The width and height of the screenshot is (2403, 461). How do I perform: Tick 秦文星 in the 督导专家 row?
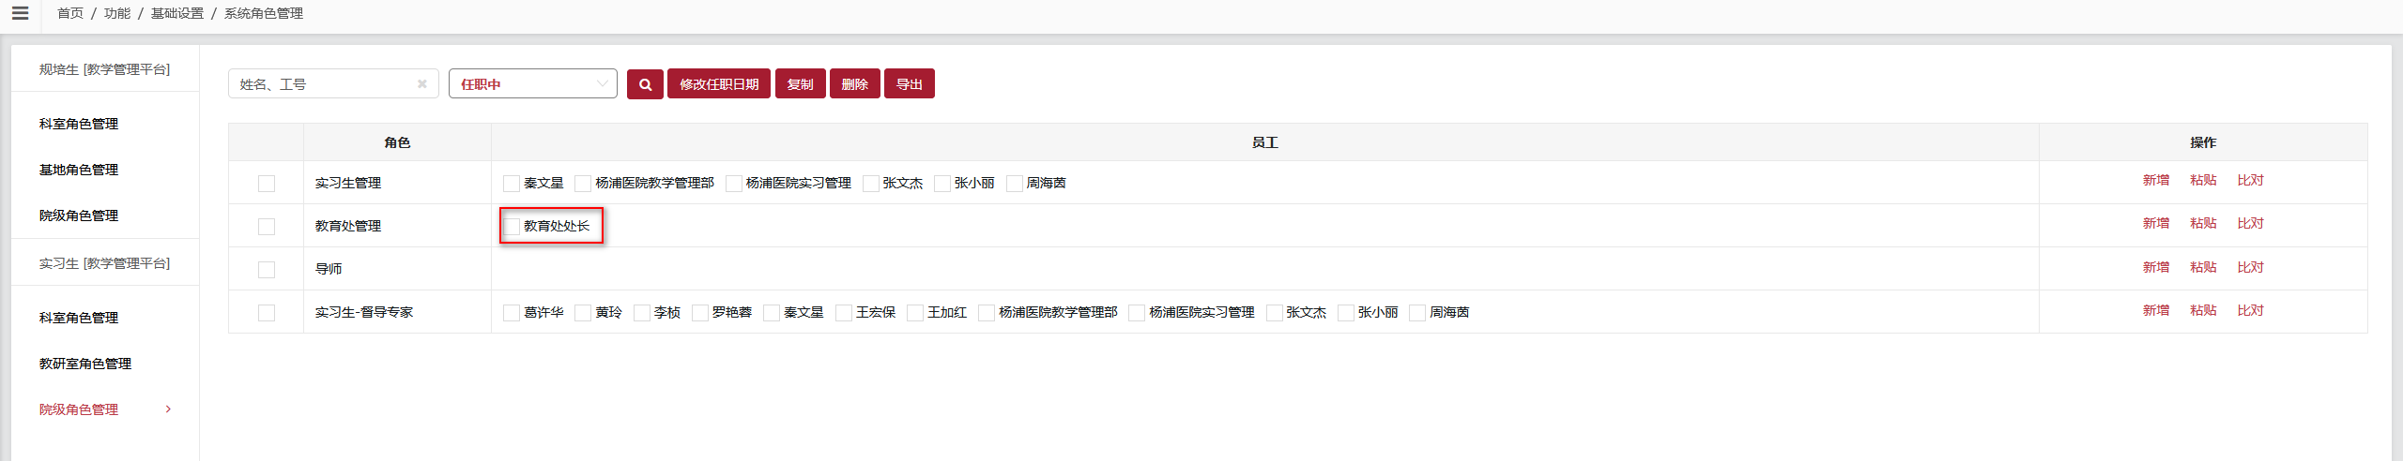[772, 312]
